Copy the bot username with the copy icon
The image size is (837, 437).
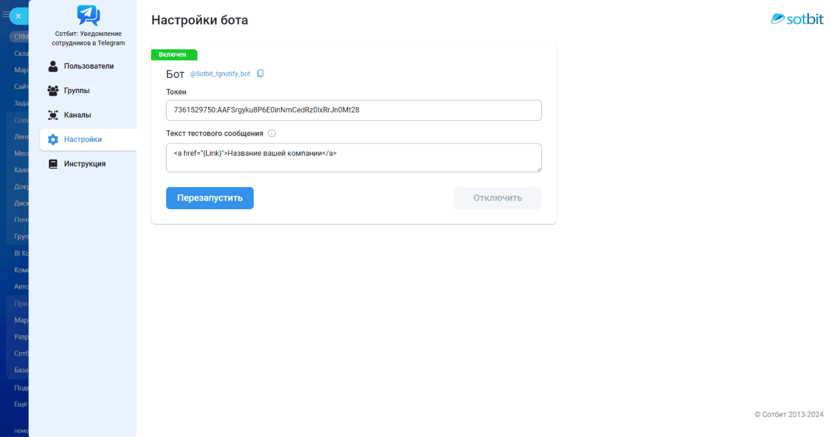click(261, 74)
